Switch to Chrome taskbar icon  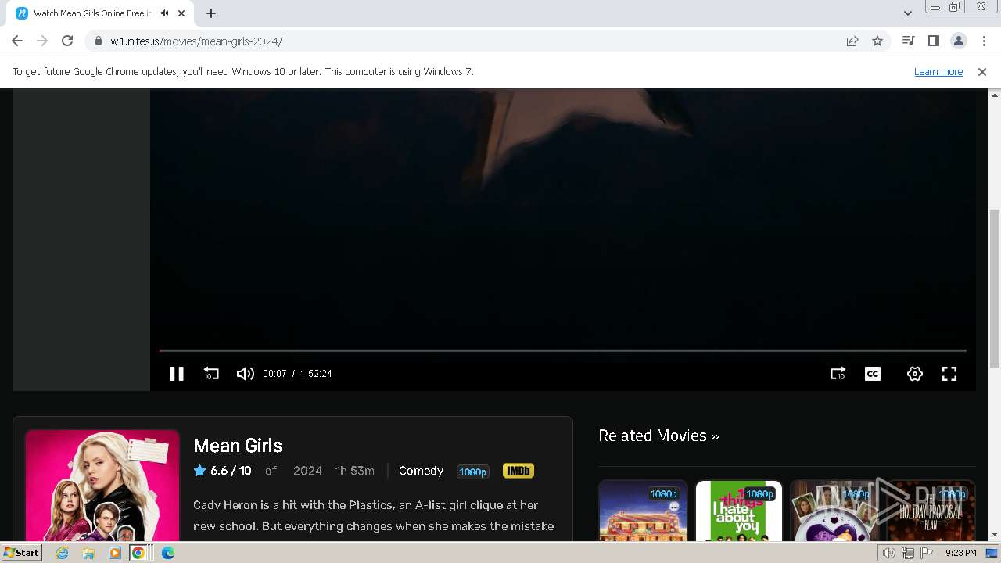[138, 553]
